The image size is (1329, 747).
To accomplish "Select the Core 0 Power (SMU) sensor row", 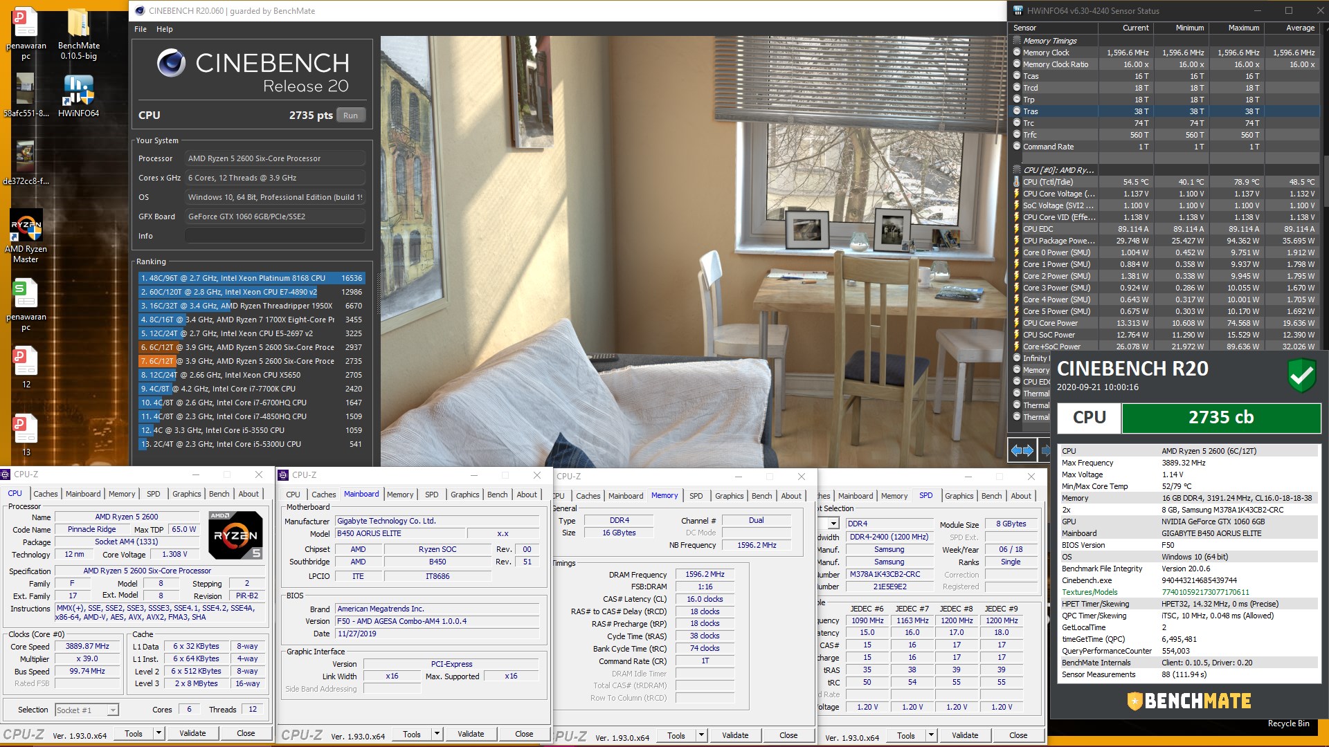I will pos(1164,252).
